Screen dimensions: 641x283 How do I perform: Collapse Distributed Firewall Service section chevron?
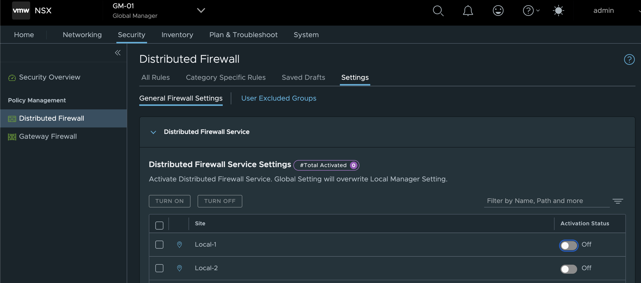(x=153, y=132)
